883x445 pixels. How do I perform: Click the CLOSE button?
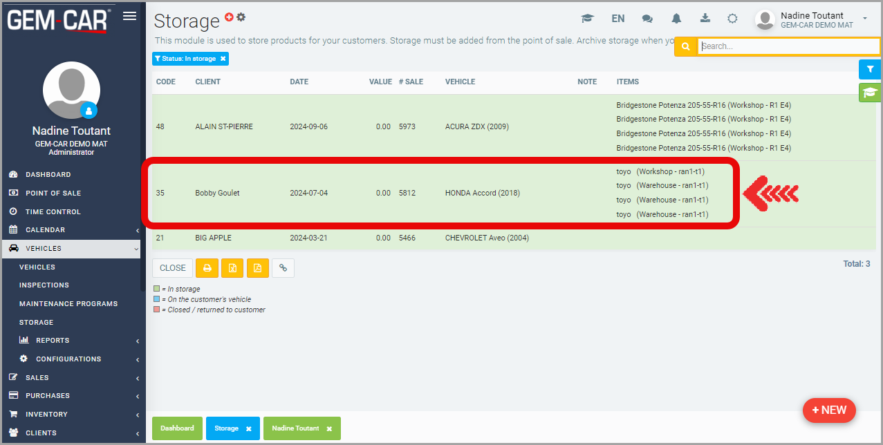[x=173, y=268]
